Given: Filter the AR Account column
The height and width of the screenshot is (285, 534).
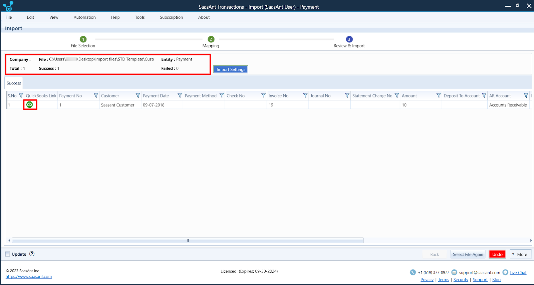Looking at the screenshot, I should (526, 95).
